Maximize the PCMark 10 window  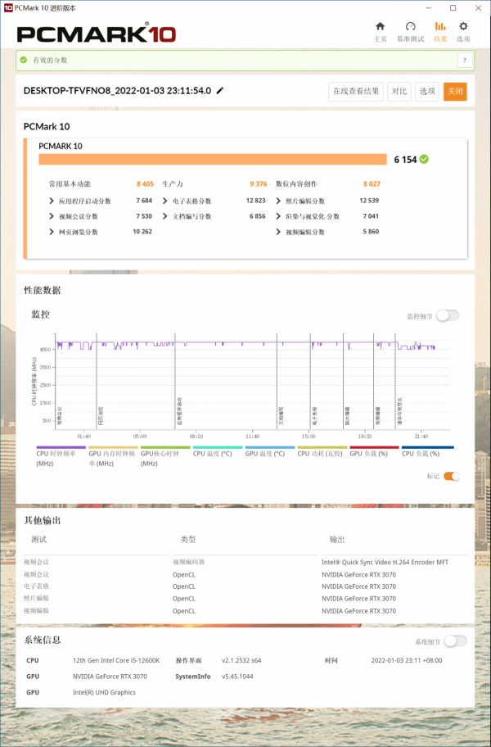[453, 7]
